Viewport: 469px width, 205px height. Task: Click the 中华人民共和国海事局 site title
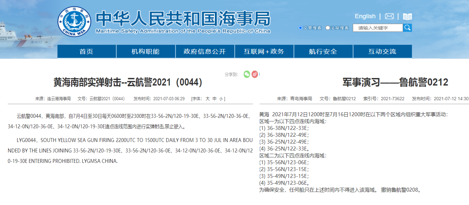click(183, 19)
